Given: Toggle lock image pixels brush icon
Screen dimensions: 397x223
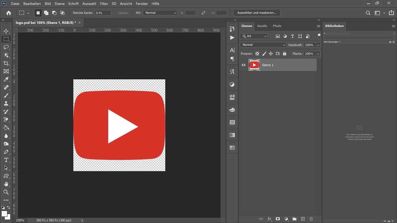Looking at the screenshot, I should tap(264, 54).
